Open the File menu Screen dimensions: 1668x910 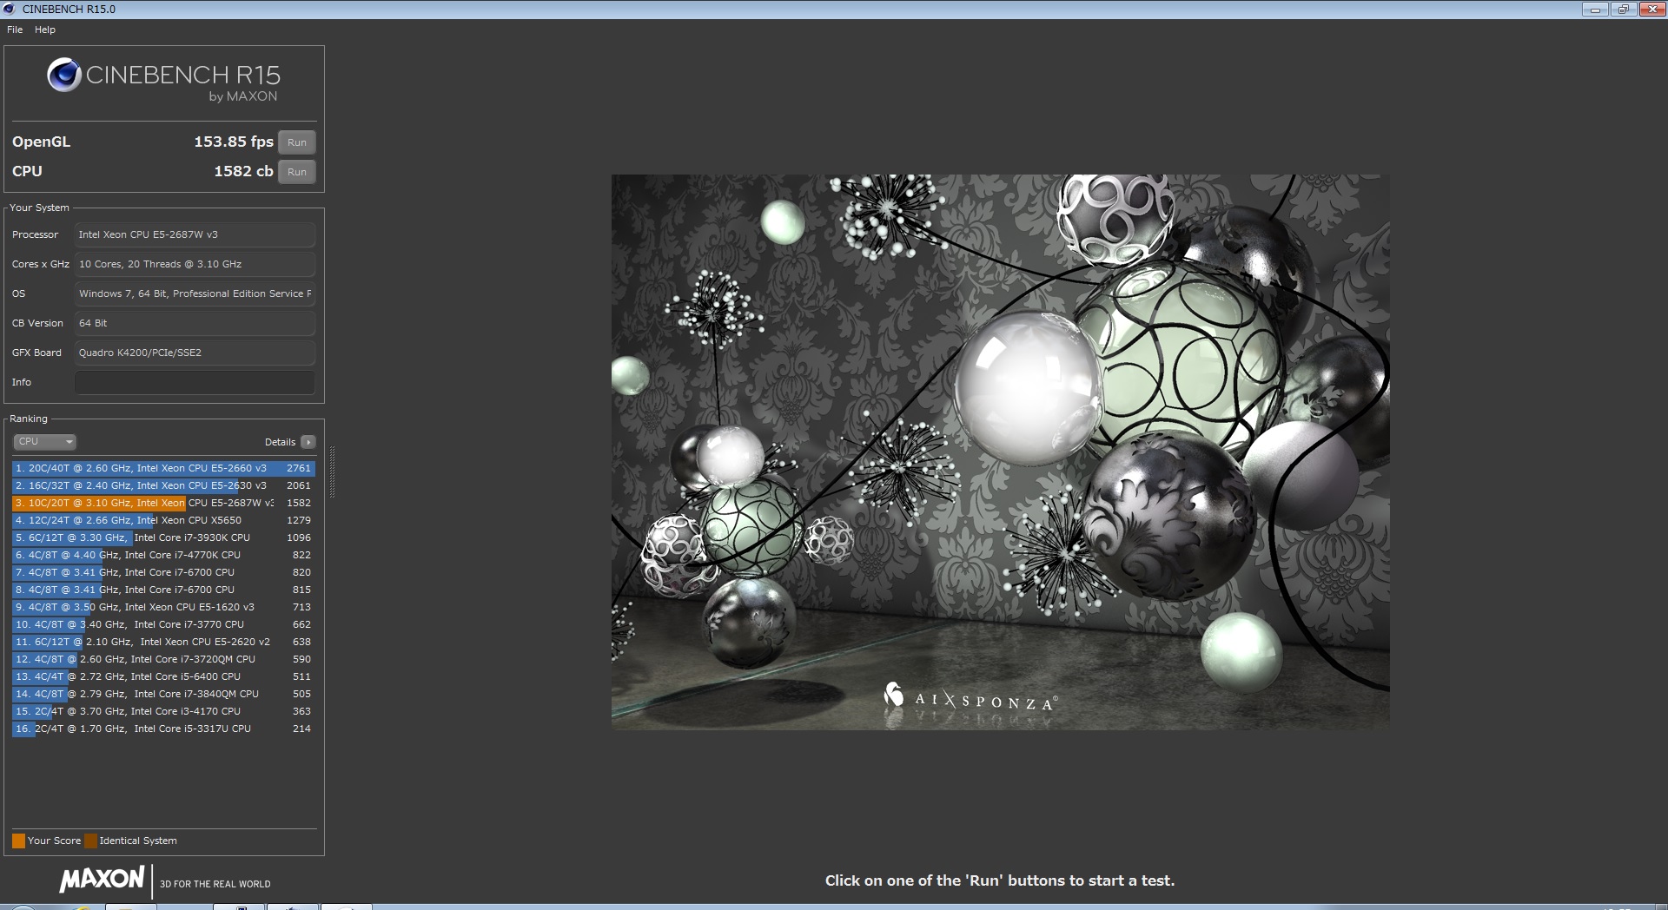tap(15, 30)
